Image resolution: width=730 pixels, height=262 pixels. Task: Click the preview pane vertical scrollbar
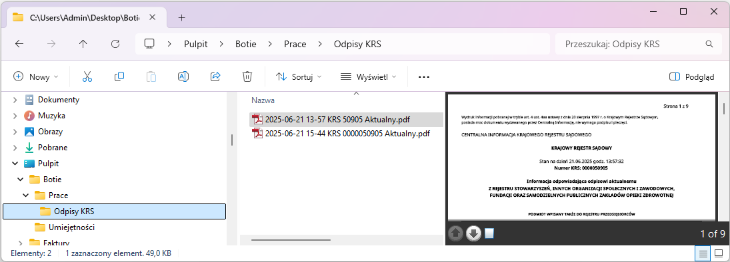pos(723,108)
